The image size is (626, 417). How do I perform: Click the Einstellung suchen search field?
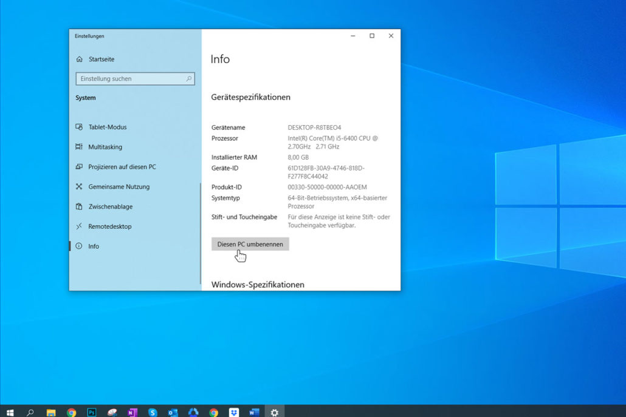point(135,78)
